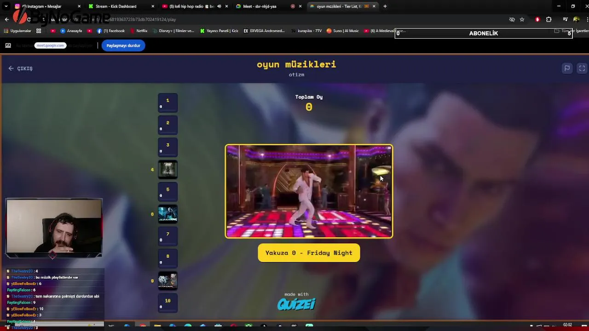The width and height of the screenshot is (589, 331).
Task: Click the meet.google.com sharing chip
Action: pyautogui.click(x=50, y=46)
